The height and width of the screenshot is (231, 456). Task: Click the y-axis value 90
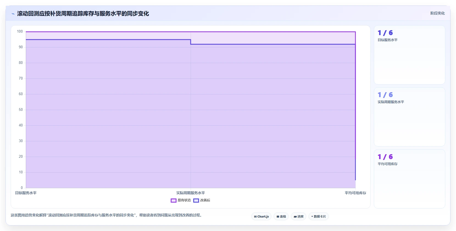coord(21,47)
